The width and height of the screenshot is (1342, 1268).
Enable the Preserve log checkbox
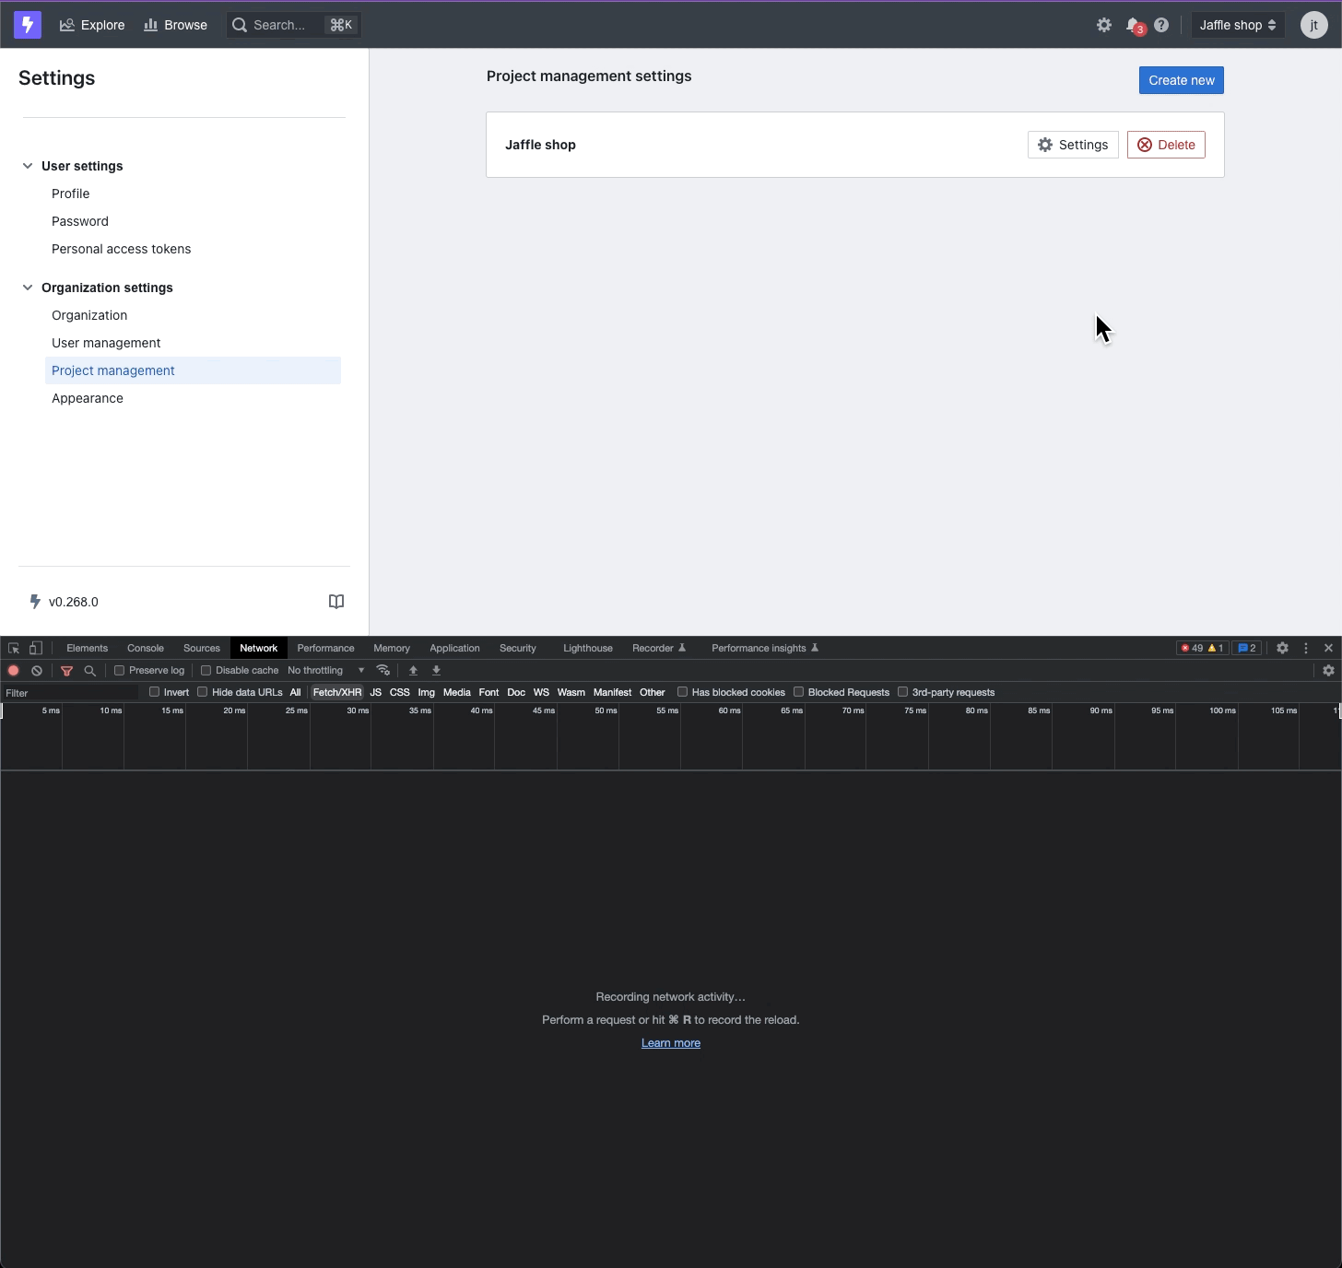[120, 670]
